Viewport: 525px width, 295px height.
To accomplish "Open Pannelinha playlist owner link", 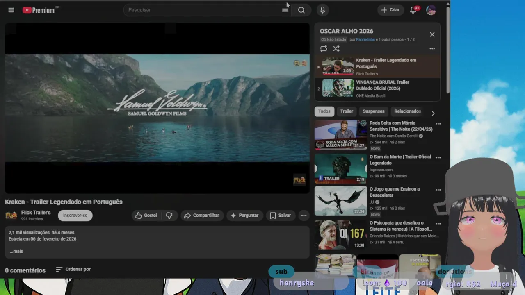I will pyautogui.click(x=365, y=39).
